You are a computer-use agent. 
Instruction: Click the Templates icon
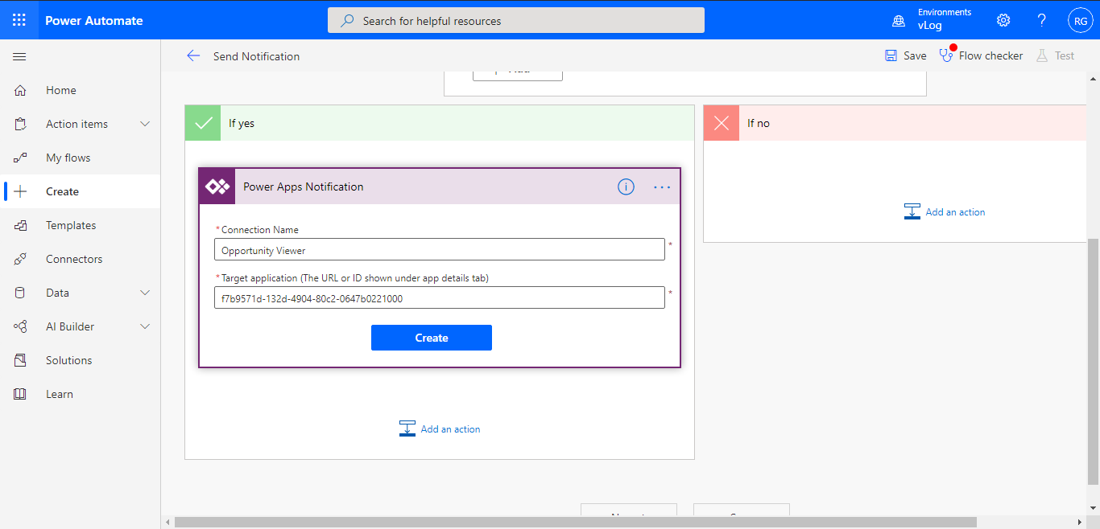tap(21, 225)
